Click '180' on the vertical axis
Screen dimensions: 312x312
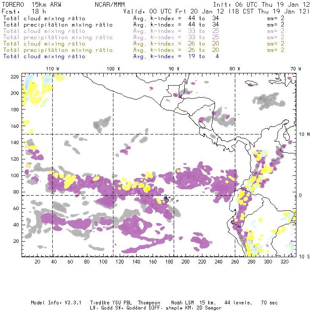click(x=15, y=110)
